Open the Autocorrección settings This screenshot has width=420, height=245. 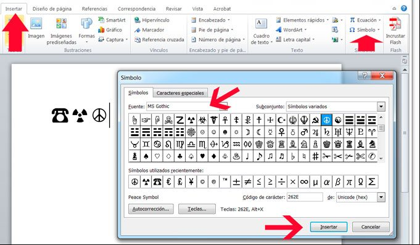tap(151, 209)
